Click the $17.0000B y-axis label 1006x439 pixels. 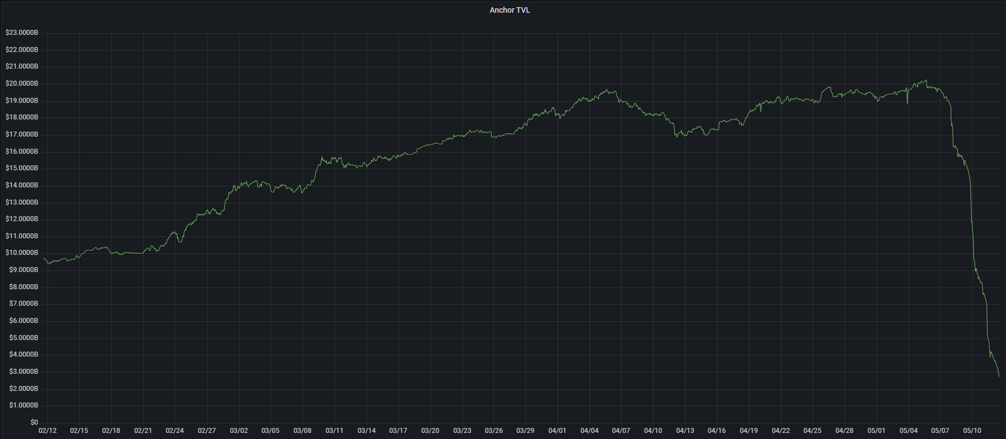22,134
